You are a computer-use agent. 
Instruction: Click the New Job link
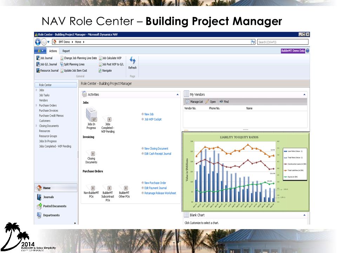(149, 114)
